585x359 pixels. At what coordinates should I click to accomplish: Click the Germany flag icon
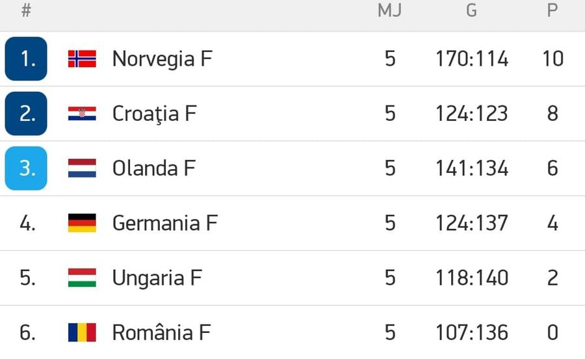82,223
